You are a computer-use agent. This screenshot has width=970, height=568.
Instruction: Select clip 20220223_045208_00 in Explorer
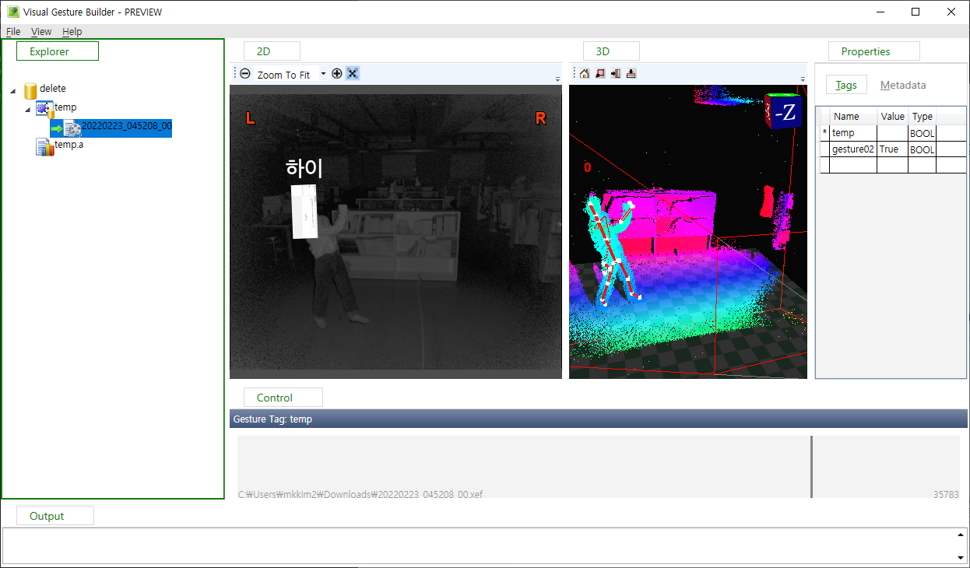tap(126, 126)
